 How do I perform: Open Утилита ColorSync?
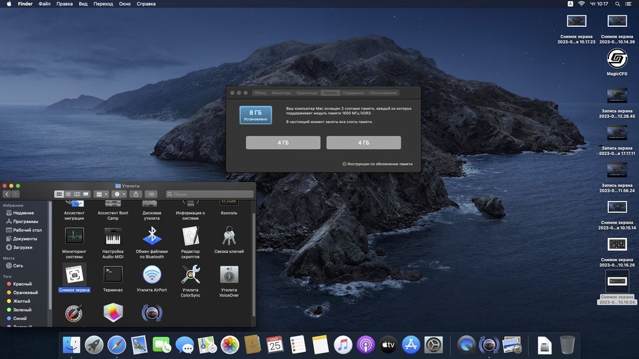point(190,275)
